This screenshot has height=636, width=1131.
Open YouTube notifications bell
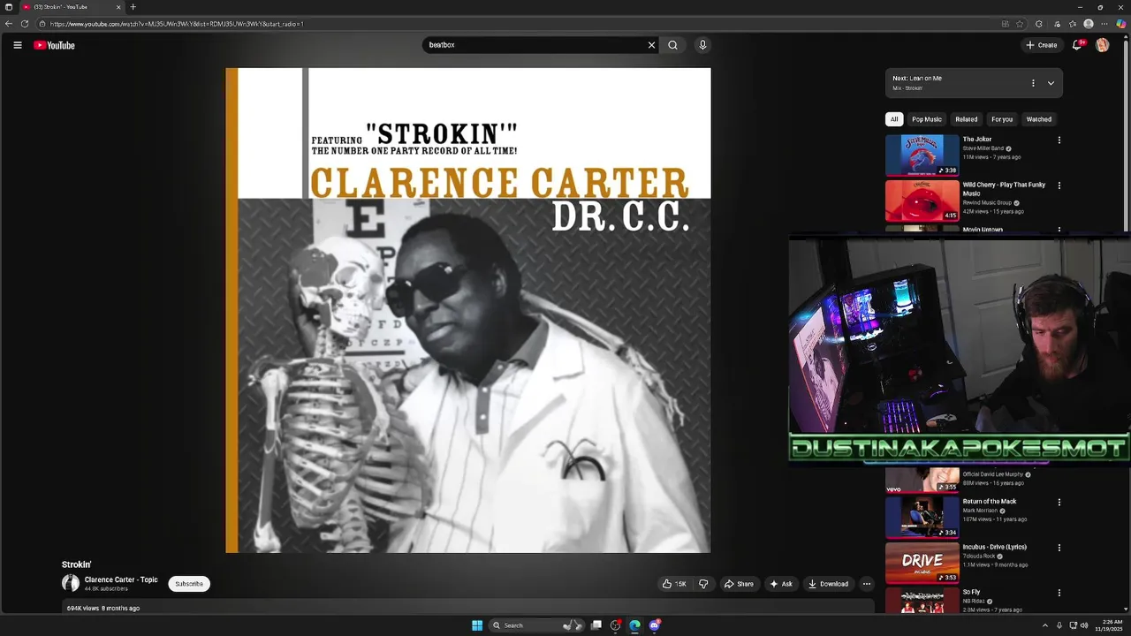1077,45
